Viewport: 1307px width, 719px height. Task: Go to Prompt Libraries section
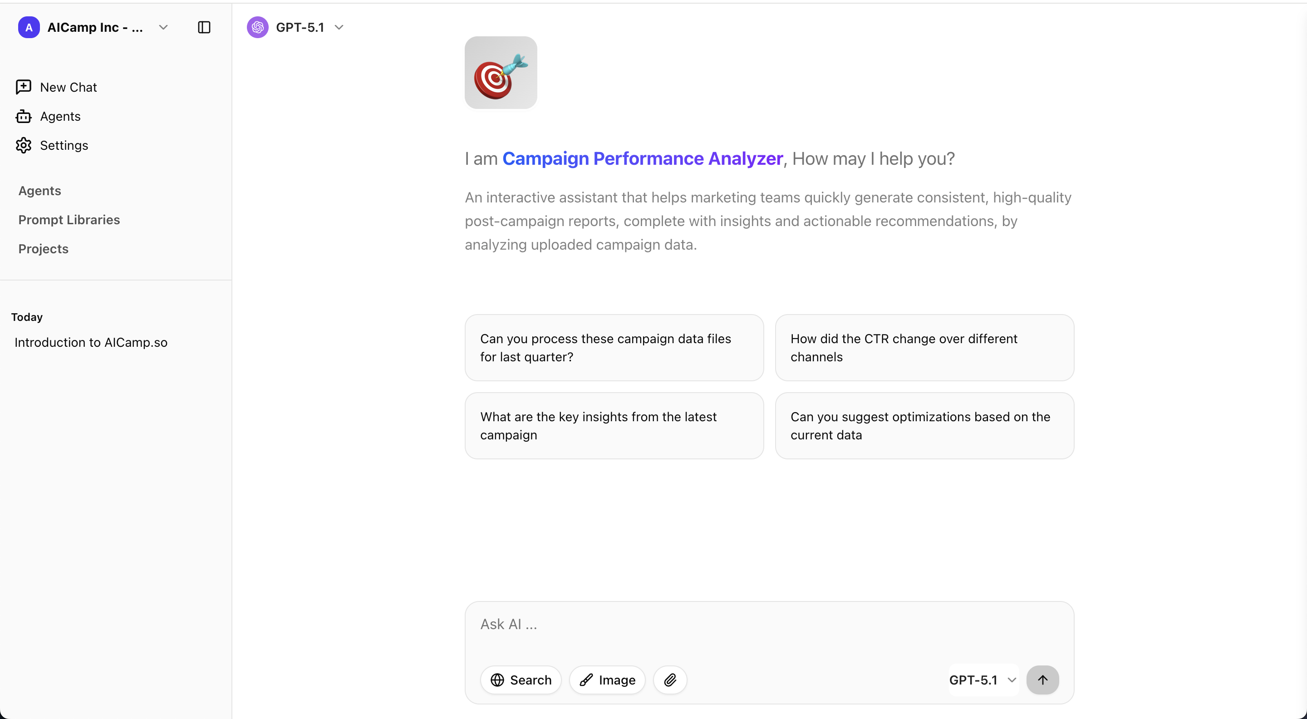(69, 220)
